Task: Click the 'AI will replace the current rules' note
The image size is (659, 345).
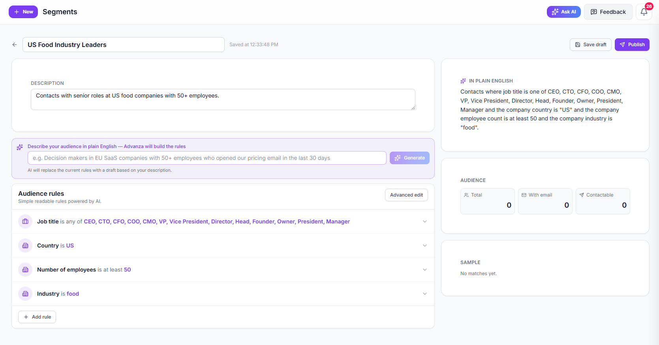Action: 100,171
